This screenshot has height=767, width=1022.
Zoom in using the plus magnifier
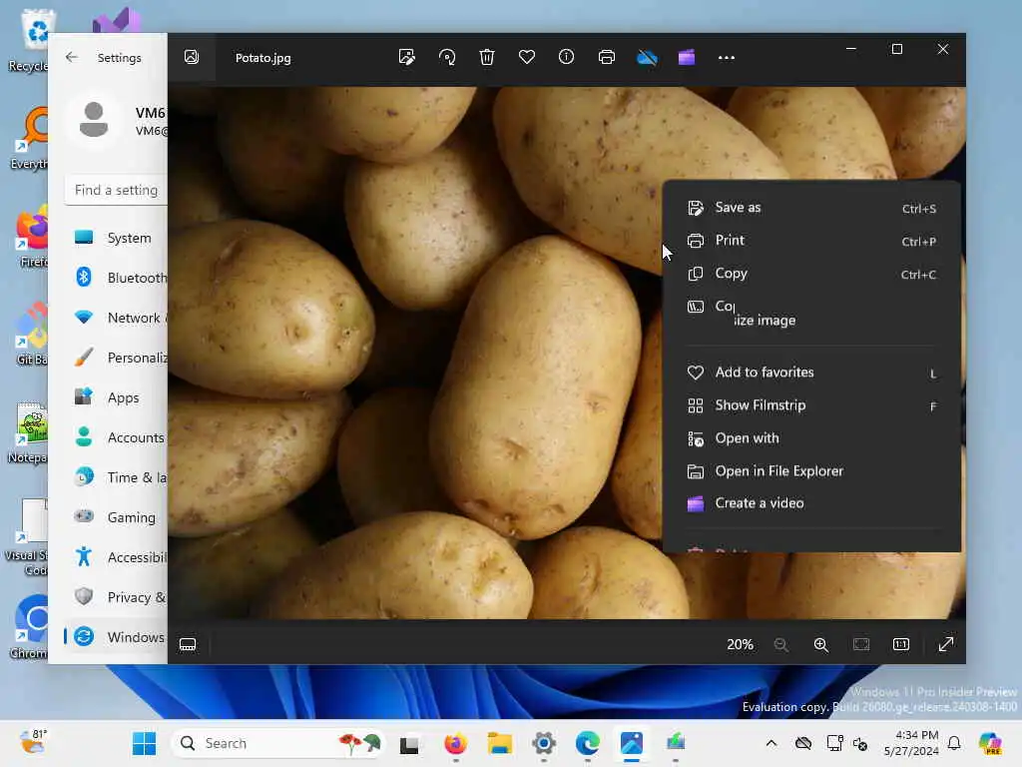click(821, 644)
